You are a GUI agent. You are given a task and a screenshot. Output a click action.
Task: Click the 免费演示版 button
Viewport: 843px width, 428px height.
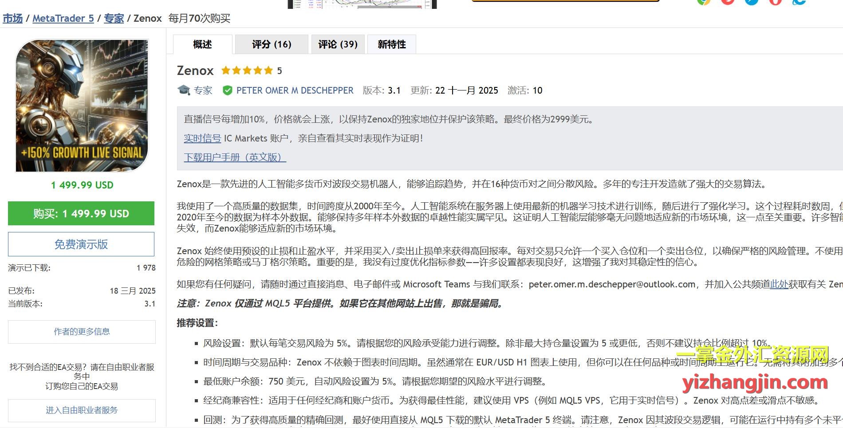81,244
